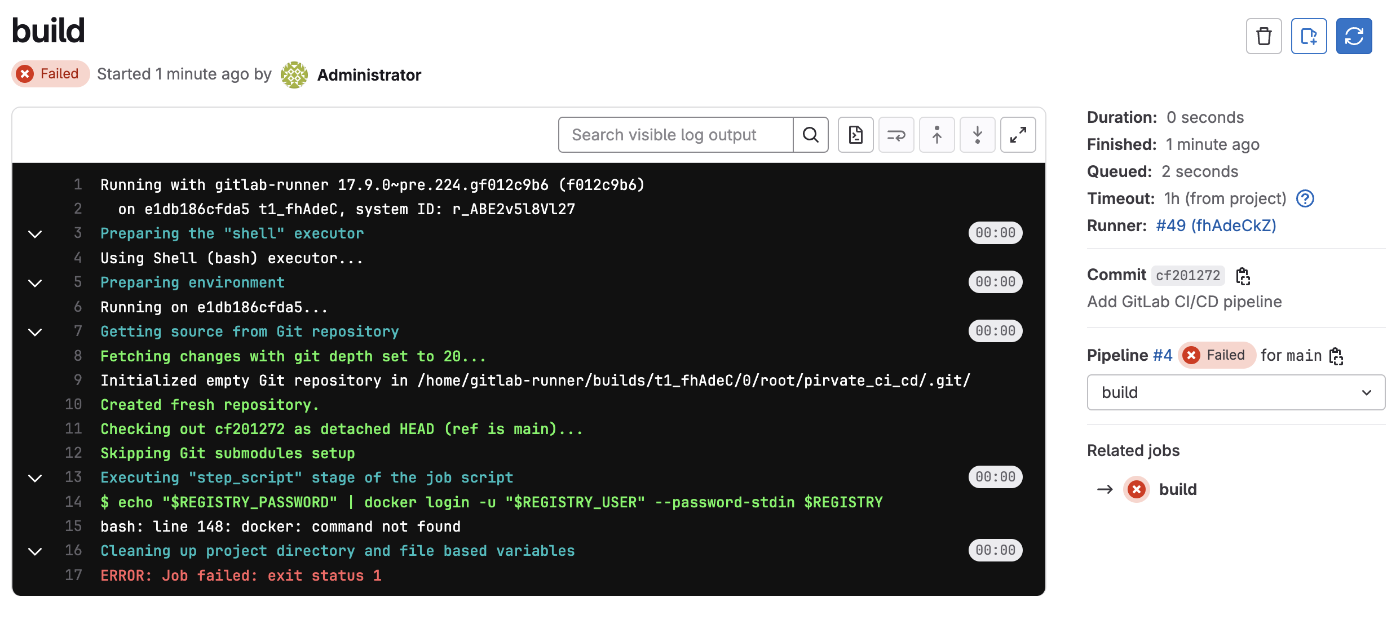The width and height of the screenshot is (1396, 628).
Task: Click the new issue icon button
Action: [x=1309, y=37]
